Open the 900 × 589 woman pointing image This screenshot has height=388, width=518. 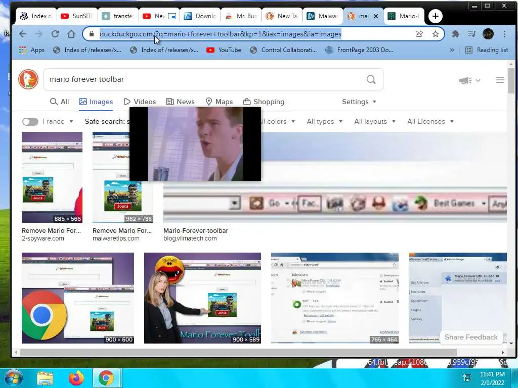[202, 298]
